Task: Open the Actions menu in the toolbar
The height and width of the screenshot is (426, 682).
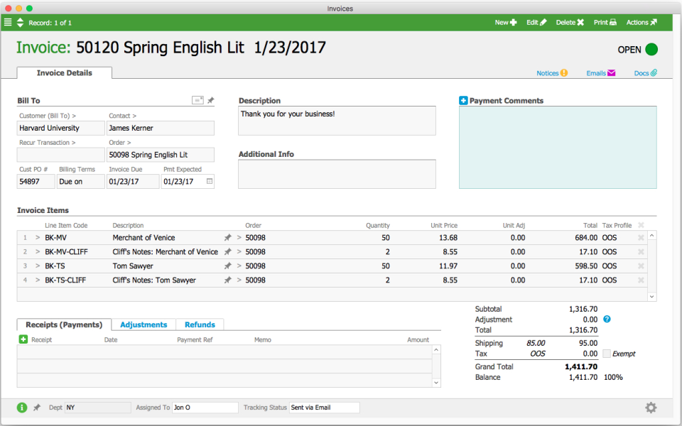Action: click(x=641, y=23)
